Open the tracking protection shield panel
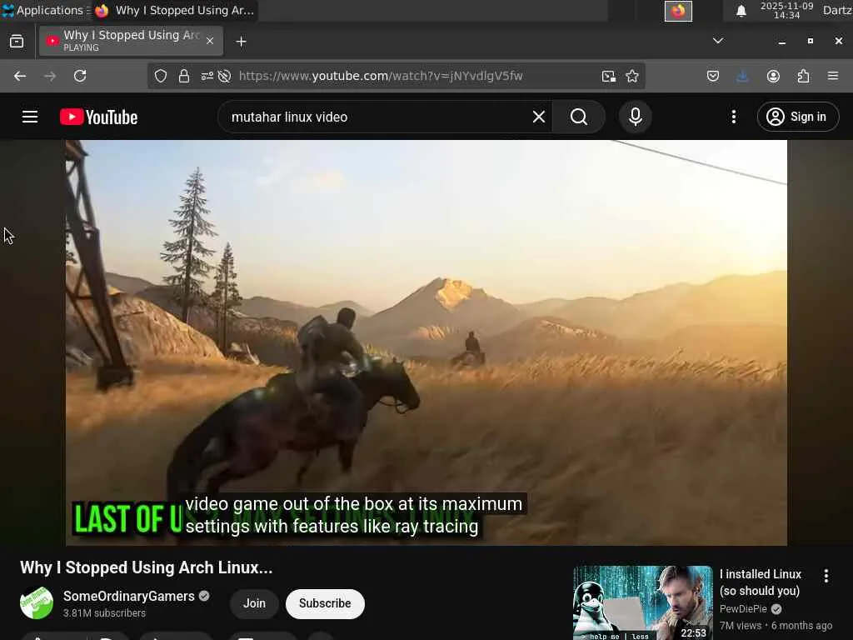This screenshot has height=640, width=853. click(x=161, y=76)
